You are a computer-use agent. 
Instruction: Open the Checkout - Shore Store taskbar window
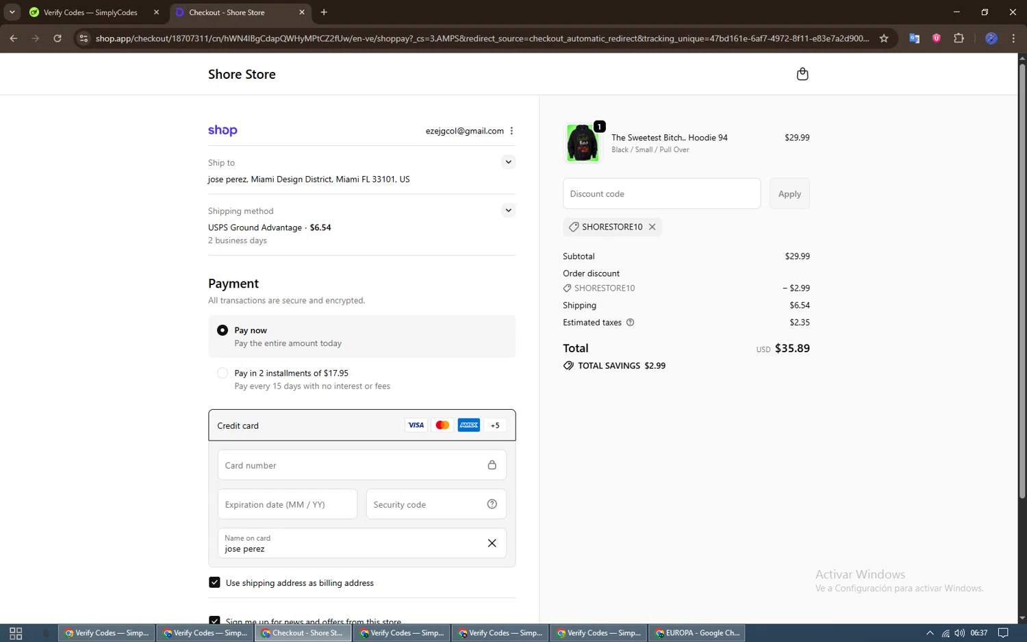click(x=304, y=633)
